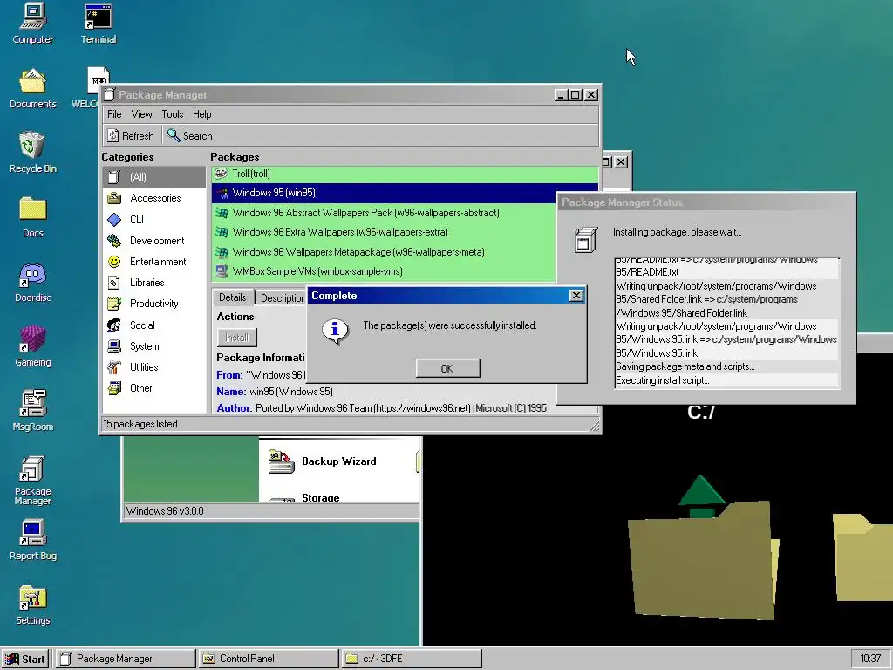Click the taskbar clock
Screen dimensions: 893x670
point(870,659)
